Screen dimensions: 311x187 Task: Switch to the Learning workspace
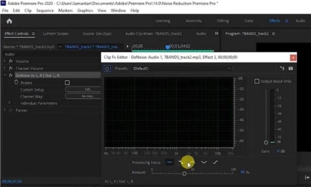pos(163,21)
